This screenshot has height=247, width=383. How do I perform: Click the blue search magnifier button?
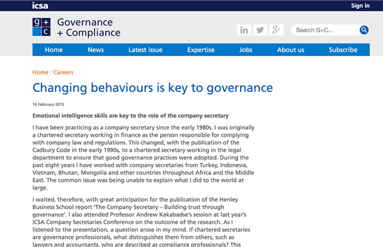364,30
